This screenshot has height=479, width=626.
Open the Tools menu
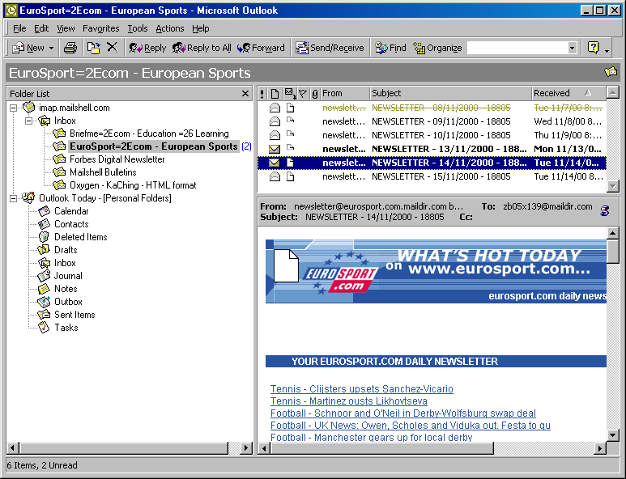[138, 28]
